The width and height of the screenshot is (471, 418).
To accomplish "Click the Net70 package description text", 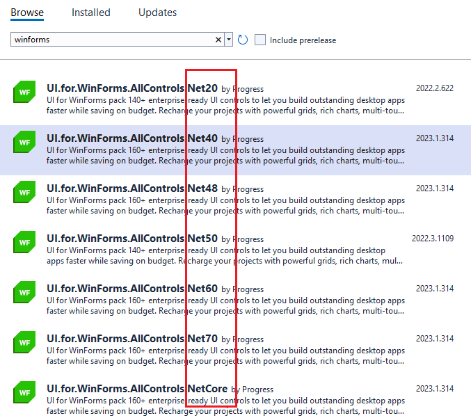I will pyautogui.click(x=225, y=356).
